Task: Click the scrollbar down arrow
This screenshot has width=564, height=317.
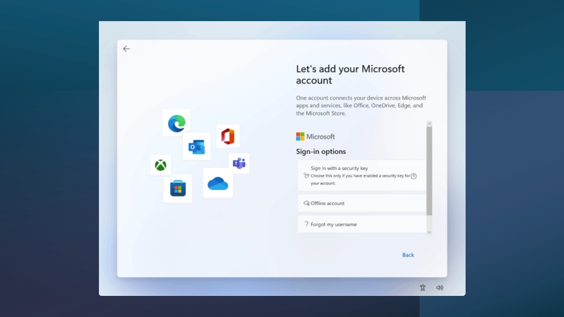Action: tap(429, 232)
